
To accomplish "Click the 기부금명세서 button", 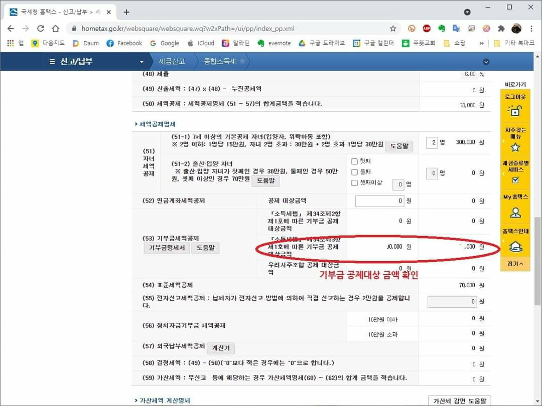I will pos(167,248).
